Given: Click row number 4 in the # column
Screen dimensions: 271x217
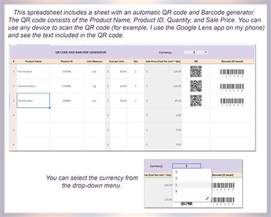Looking at the screenshot, I should [14, 115].
